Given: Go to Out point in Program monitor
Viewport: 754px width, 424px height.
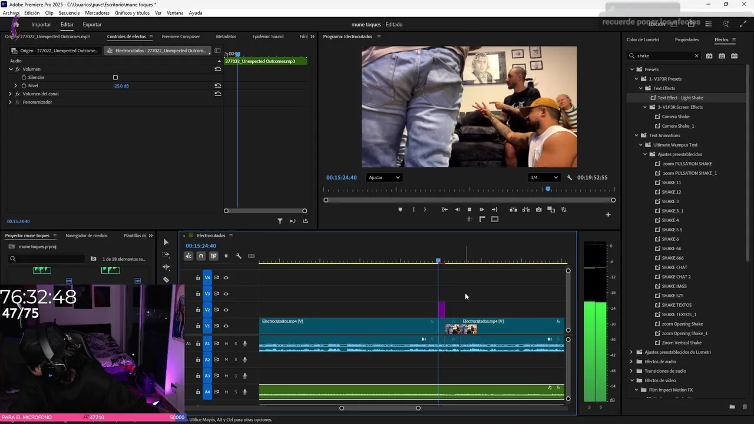Looking at the screenshot, I should (494, 210).
